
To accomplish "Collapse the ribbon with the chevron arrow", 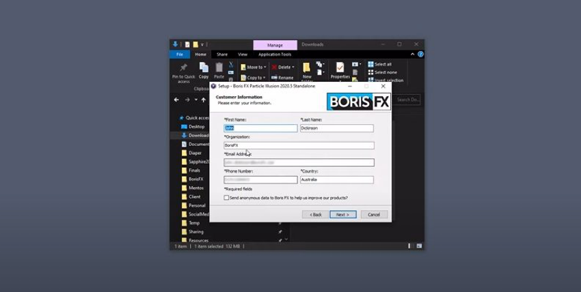I will pos(412,54).
